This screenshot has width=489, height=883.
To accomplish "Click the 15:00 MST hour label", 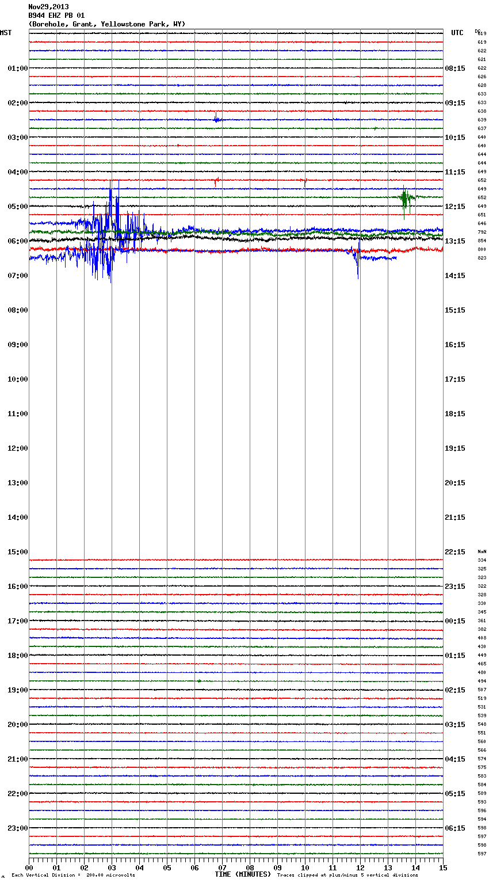I will (17, 552).
